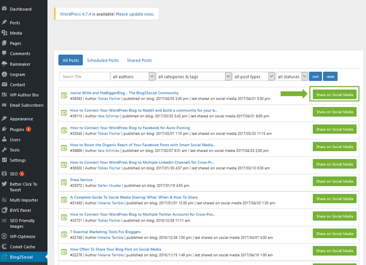Screen dimensions: 366x265
Task: Share the Press Service post on social media
Action: point(335,181)
